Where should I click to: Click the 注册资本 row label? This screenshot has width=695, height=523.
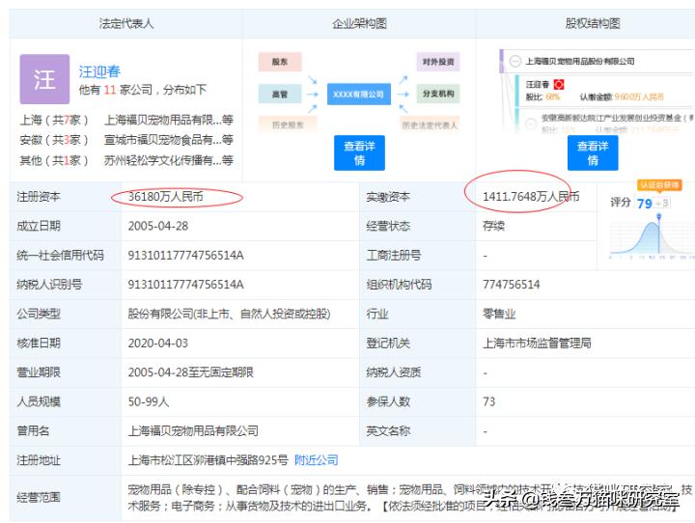[x=38, y=196]
